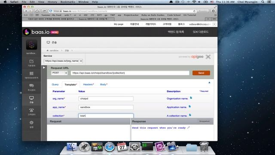Open the Safari File menu
Viewport: 275px width, 155px height.
(x=24, y=2)
